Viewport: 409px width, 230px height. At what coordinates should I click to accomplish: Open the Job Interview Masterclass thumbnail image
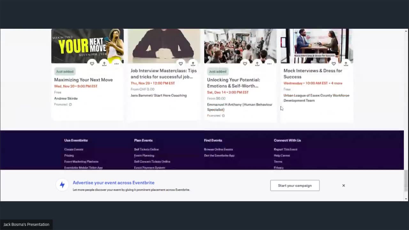click(164, 46)
